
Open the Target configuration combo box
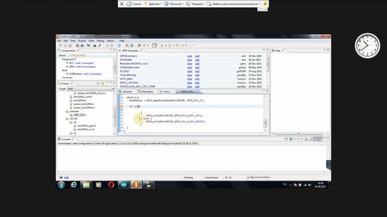pyautogui.click(x=91, y=89)
